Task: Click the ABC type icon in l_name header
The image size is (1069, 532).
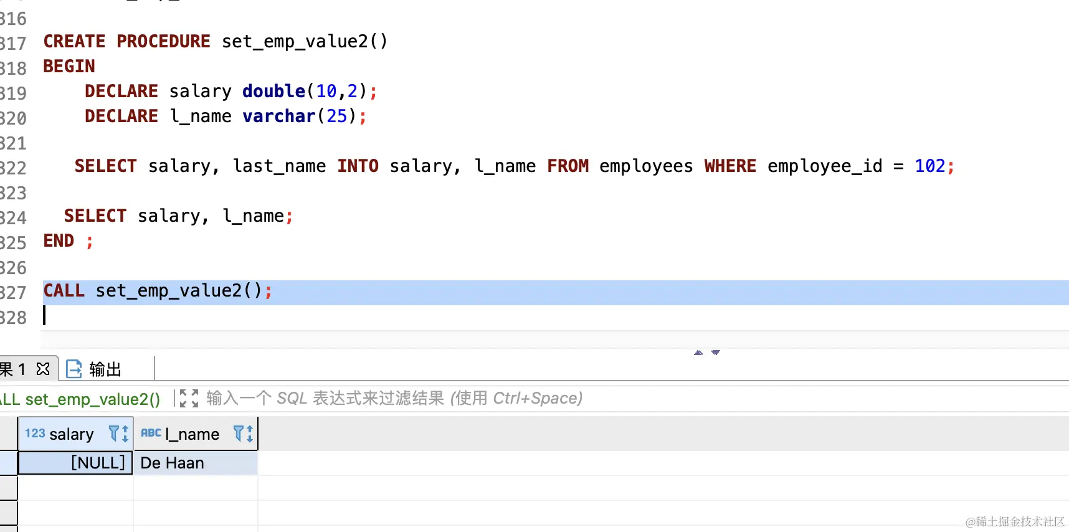Action: [x=151, y=433]
